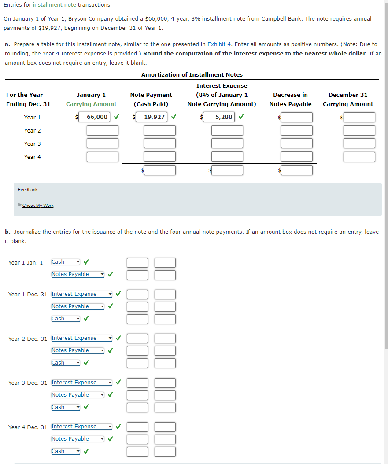
Task: Click the Year 1 Decrease in Notes Payable field
Action: 296,117
